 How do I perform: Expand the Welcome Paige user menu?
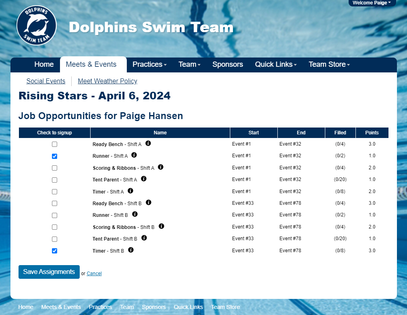click(372, 3)
